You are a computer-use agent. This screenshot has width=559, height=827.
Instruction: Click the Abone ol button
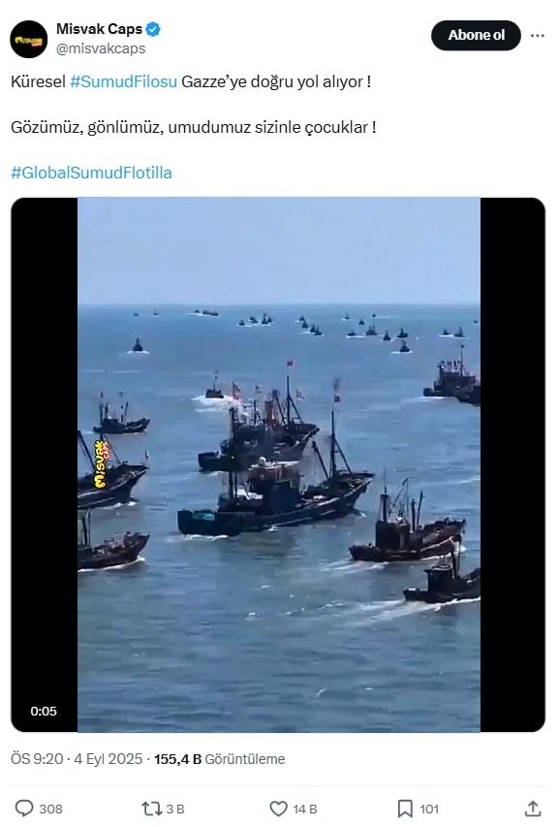tap(477, 35)
